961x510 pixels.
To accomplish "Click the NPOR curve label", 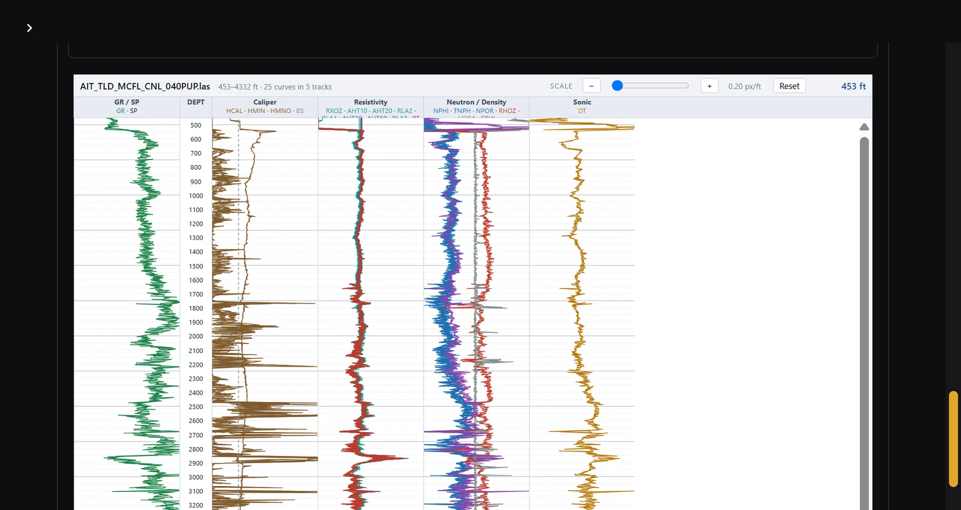I will coord(485,111).
